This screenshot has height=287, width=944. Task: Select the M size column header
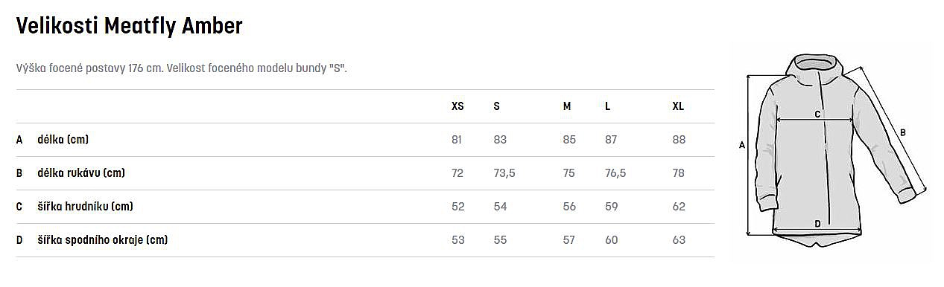567,106
